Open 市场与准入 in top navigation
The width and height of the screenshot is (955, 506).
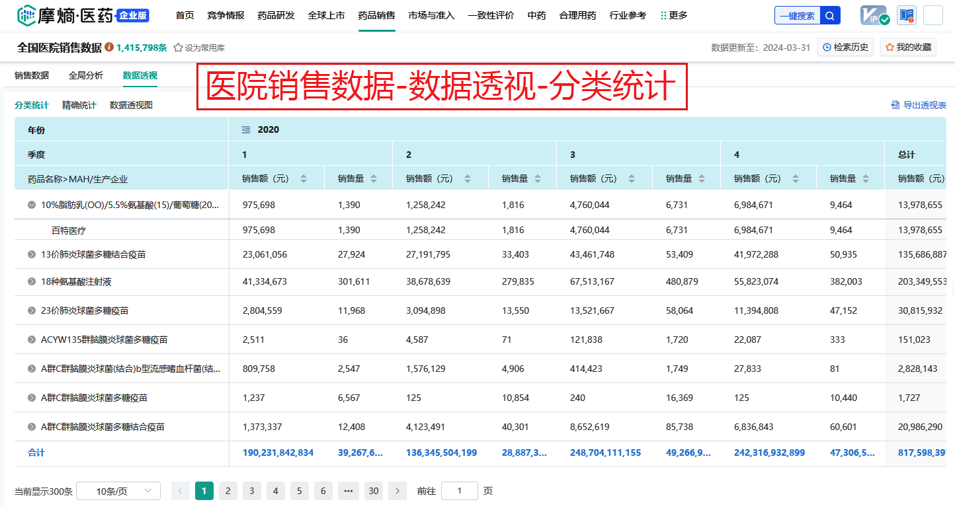click(432, 15)
